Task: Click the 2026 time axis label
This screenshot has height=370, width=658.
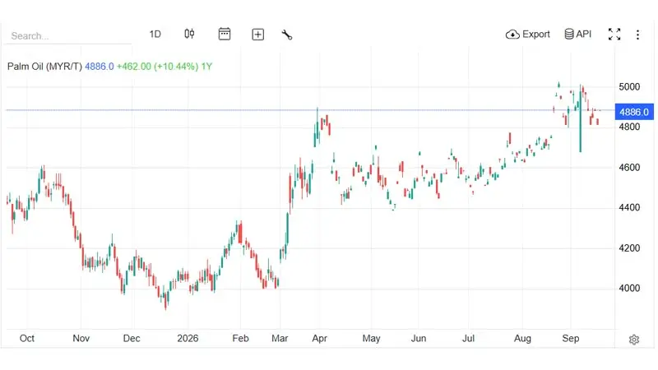Action: tap(188, 338)
